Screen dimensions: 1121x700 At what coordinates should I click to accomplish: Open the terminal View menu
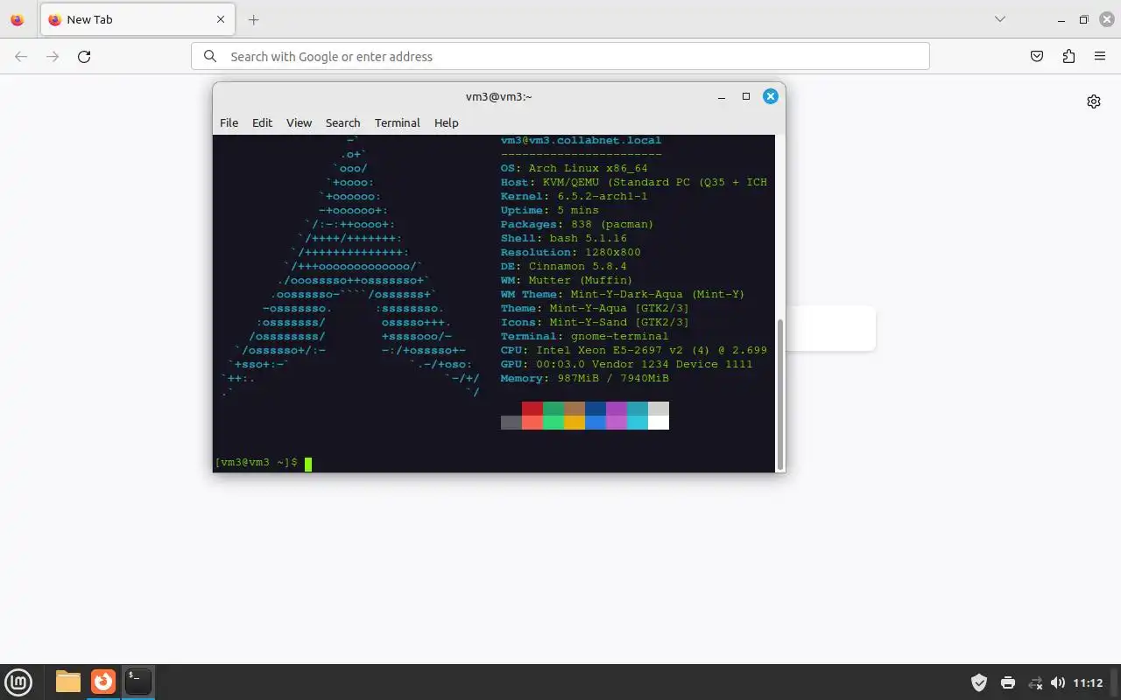[299, 122]
